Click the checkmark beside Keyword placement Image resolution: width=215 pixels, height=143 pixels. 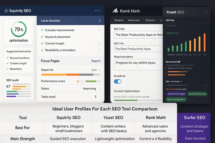coord(42,37)
